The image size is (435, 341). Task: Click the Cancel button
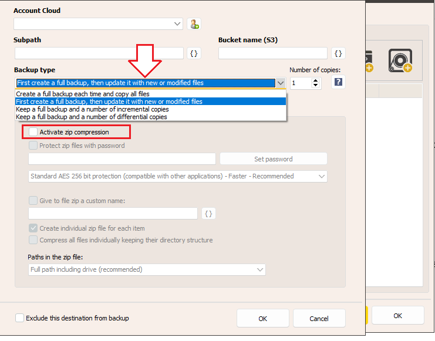[x=319, y=319]
